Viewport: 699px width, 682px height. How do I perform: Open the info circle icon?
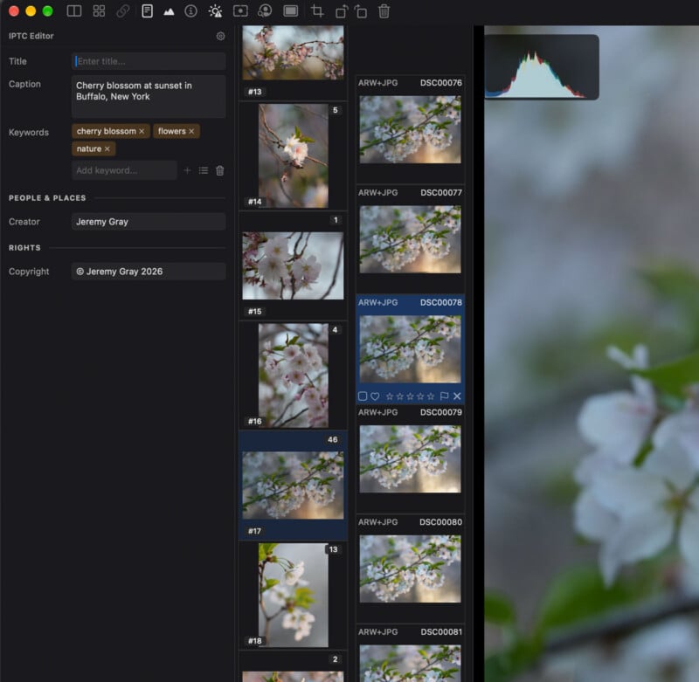(x=190, y=11)
